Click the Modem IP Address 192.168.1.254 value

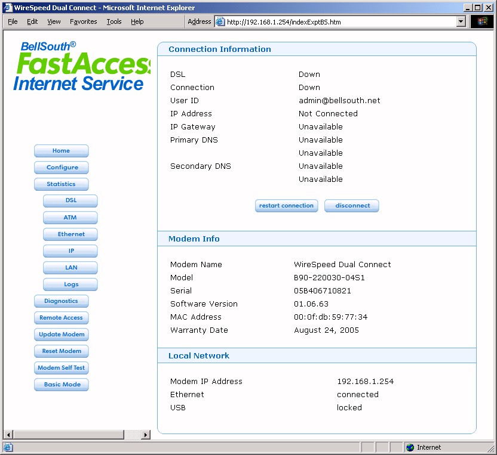[365, 382]
